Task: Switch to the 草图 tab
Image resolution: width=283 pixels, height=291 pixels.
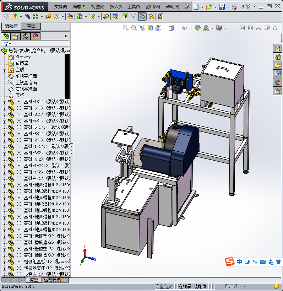Action: click(x=31, y=26)
